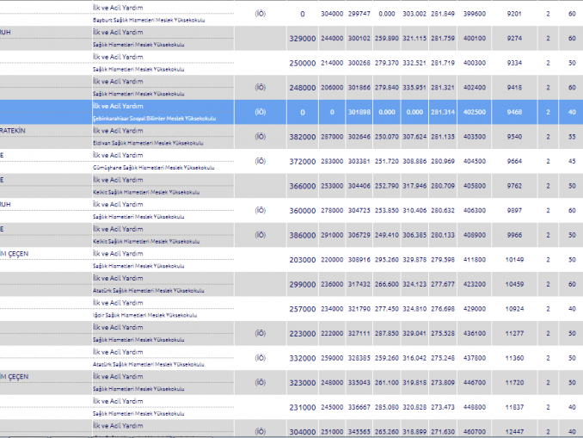Click the 329000 value cell
The height and width of the screenshot is (438, 583).
(x=302, y=39)
